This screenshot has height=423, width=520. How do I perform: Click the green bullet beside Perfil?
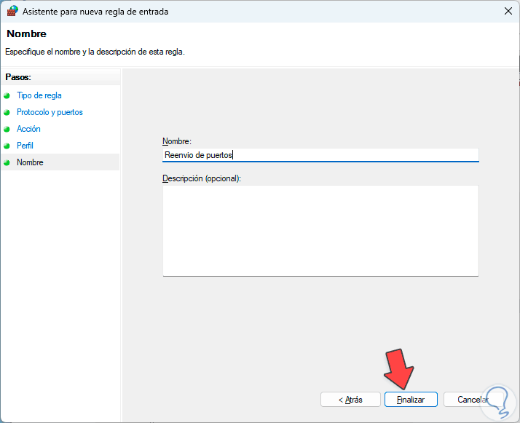7,146
